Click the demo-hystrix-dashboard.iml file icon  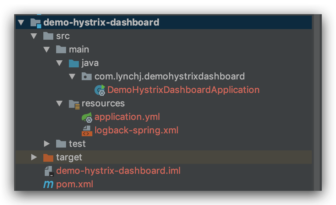click(x=48, y=171)
